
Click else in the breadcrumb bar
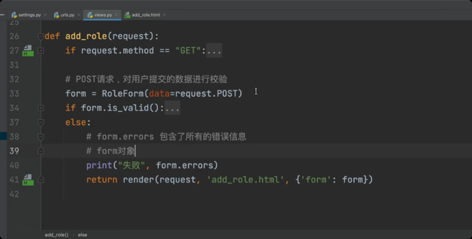click(x=82, y=235)
